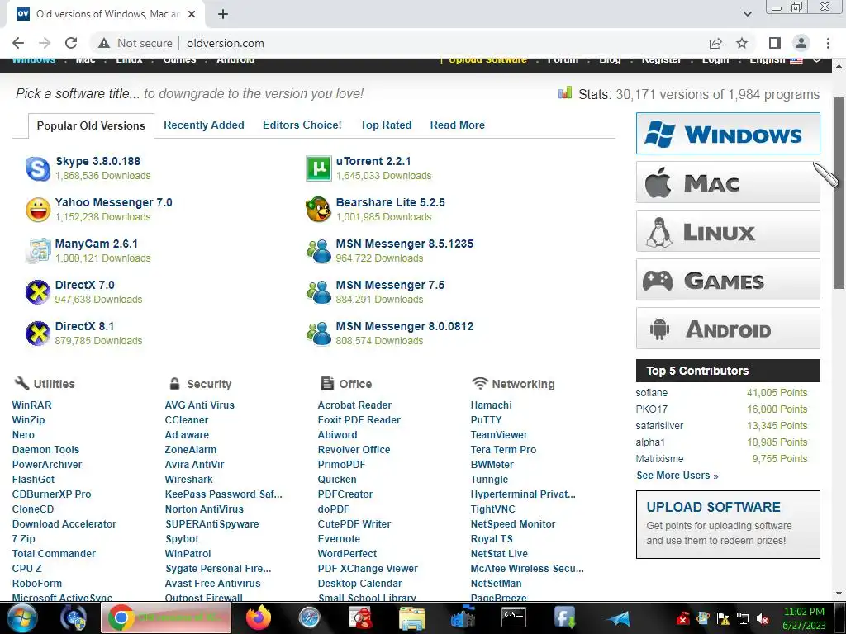This screenshot has height=634, width=846.
Task: Close the Old versions of Windows tab
Action: point(192,14)
